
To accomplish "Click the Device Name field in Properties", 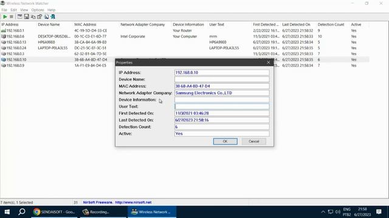I will tap(222, 79).
